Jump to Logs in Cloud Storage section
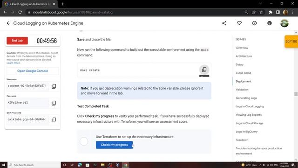The height and width of the screenshot is (168, 298). [x=250, y=123]
